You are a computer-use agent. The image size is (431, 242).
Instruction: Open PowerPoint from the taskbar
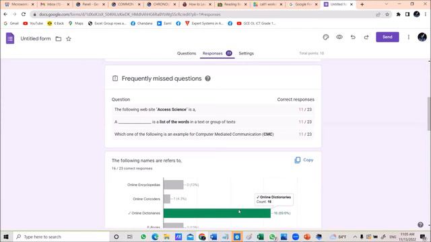307,237
